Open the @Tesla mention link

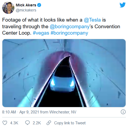92,20
